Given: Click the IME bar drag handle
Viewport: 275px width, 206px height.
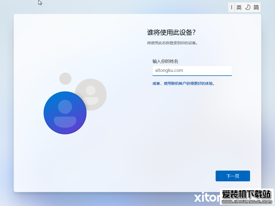Looking at the screenshot, I should pyautogui.click(x=231, y=7).
